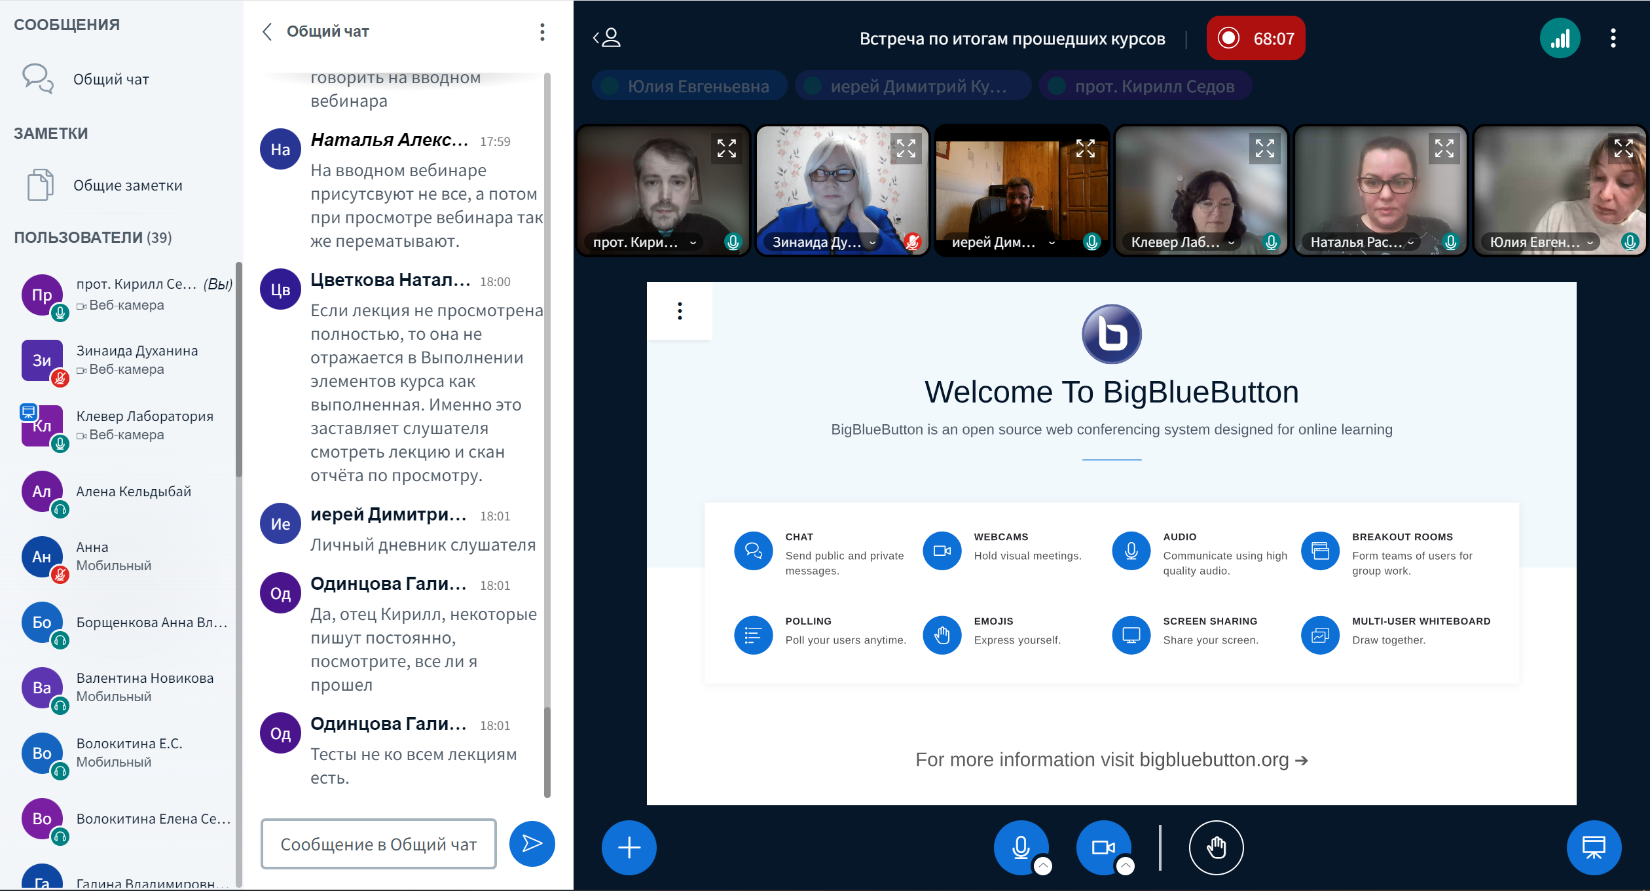
Task: Go back with the chat header arrow
Action: tap(267, 31)
